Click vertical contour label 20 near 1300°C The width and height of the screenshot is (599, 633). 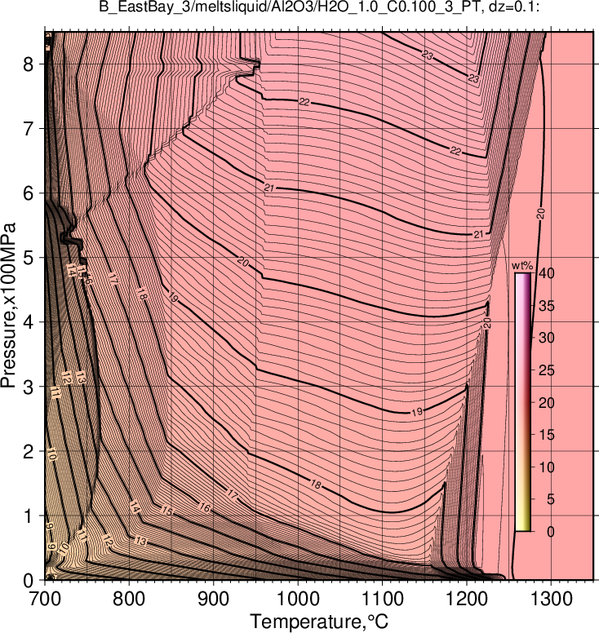[541, 214]
